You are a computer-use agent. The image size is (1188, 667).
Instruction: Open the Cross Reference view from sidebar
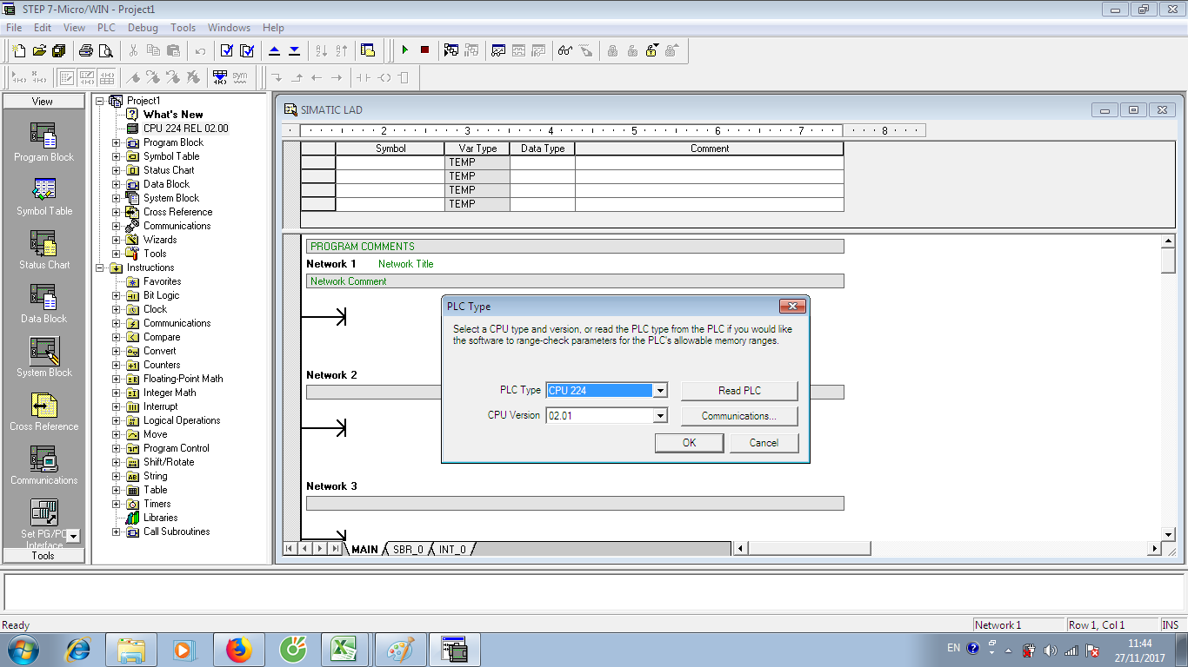(43, 408)
